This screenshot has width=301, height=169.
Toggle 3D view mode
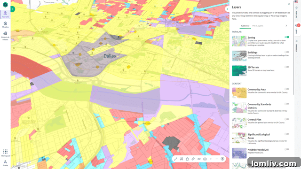(x=199, y=159)
